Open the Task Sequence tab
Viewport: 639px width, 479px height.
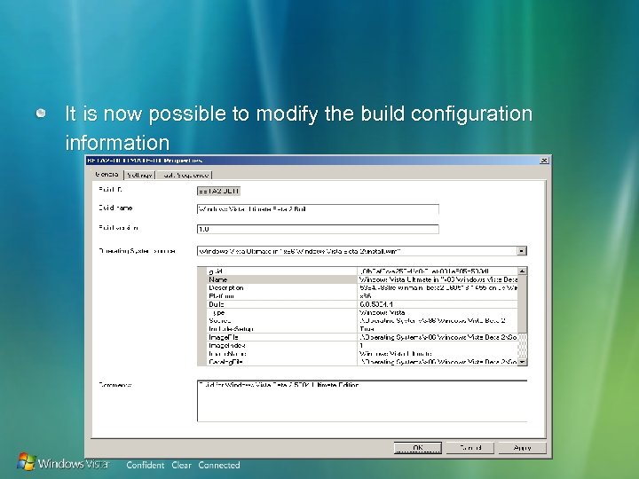185,175
